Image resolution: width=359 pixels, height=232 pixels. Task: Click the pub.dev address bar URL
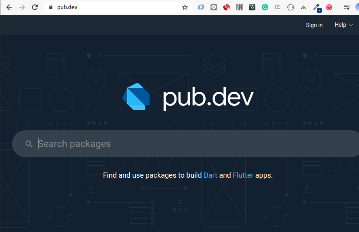[x=67, y=7]
